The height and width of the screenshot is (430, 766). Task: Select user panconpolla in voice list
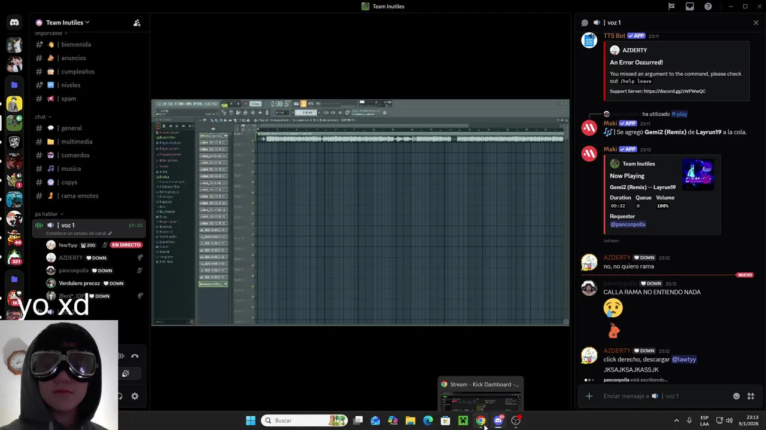pos(74,271)
